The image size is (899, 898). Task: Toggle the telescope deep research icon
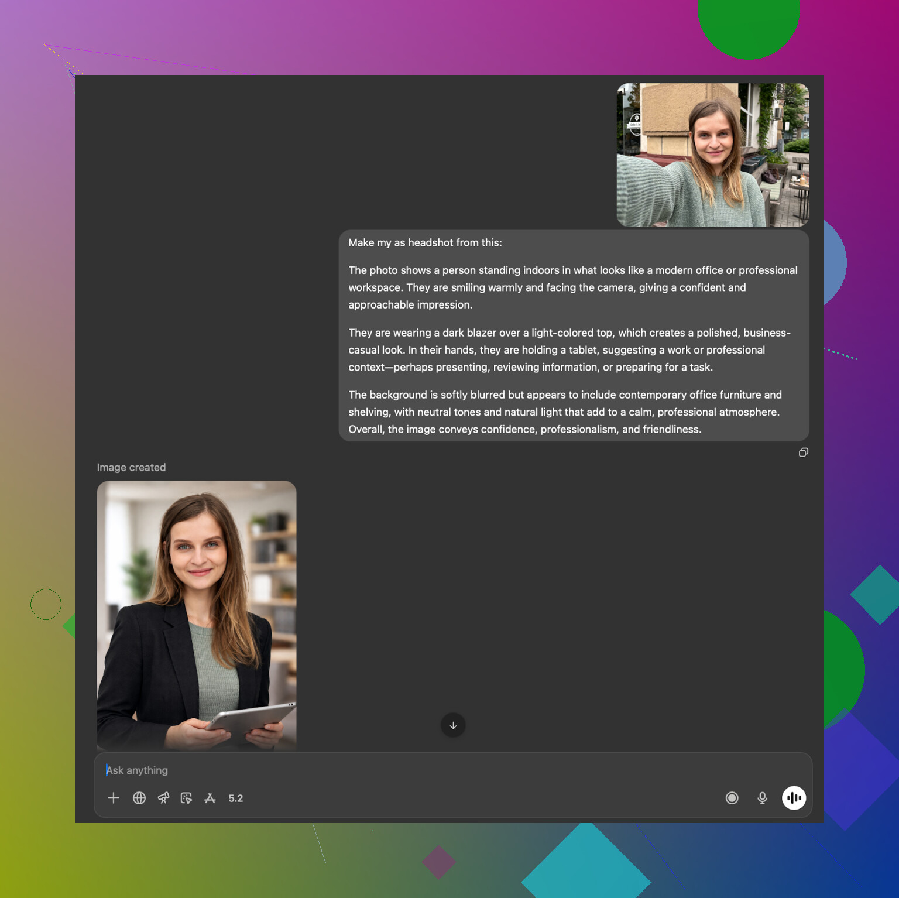(163, 798)
